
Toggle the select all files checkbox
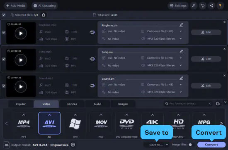click(4, 15)
